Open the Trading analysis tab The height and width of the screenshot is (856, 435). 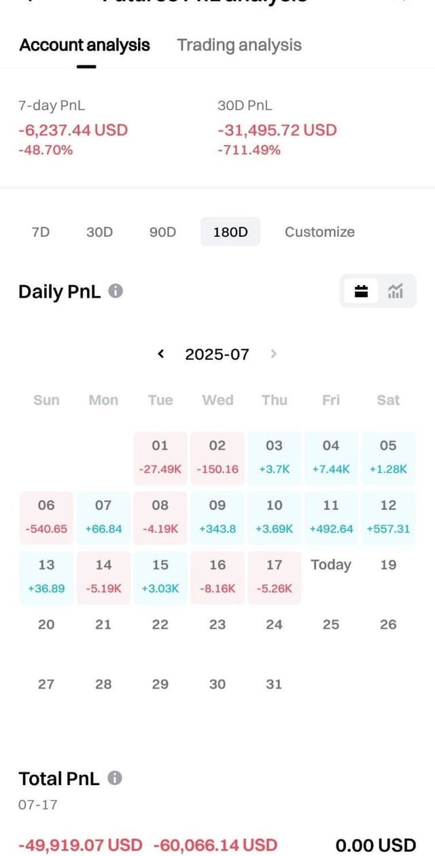coord(239,46)
